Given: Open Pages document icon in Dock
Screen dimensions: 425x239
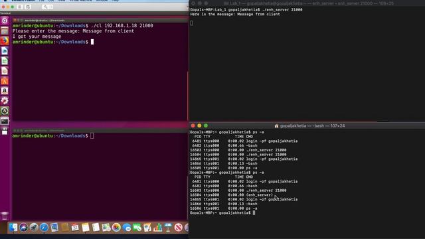Looking at the screenshot, I should tap(147, 227).
